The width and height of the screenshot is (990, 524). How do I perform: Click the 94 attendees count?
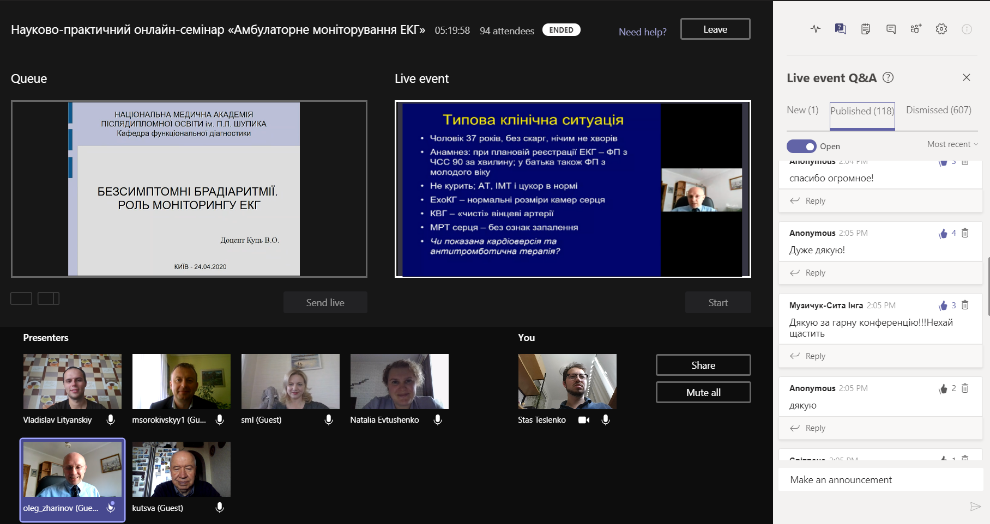coord(507,31)
